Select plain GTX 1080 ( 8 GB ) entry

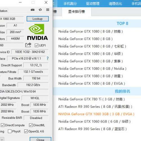[x=85, y=39]
